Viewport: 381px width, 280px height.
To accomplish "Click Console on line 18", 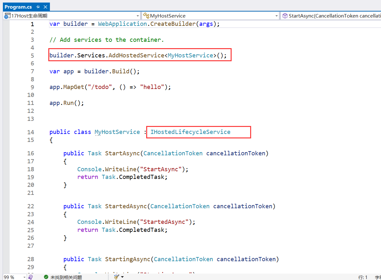I will tap(90, 169).
